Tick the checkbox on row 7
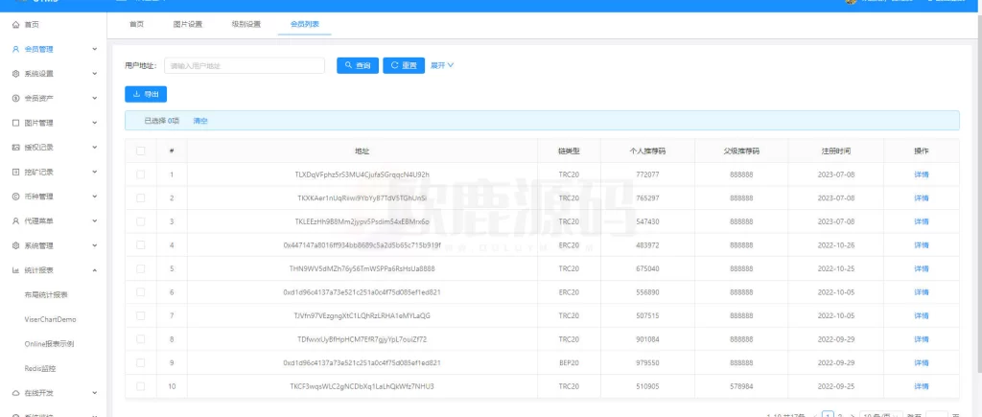Viewport: 982px width, 417px height. (x=140, y=315)
